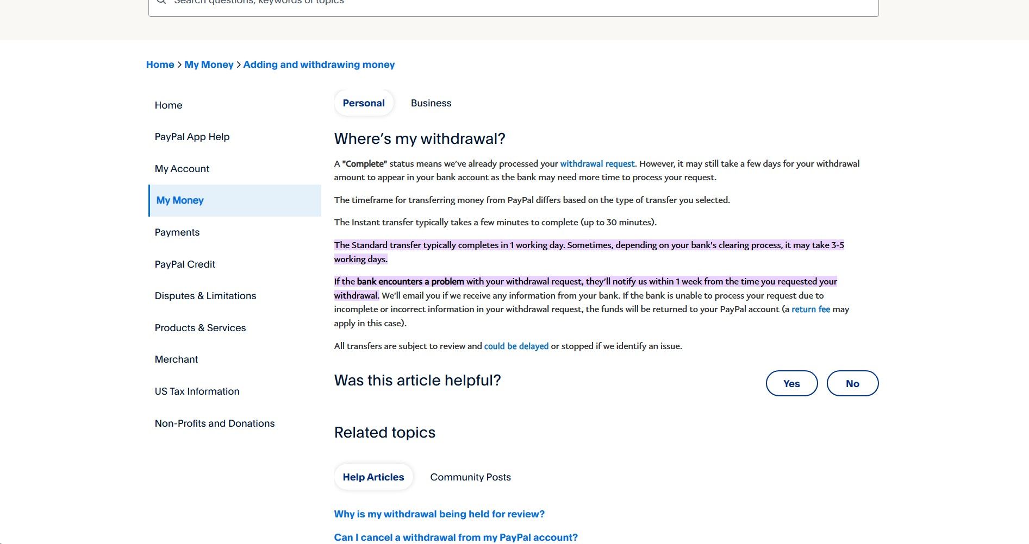Open Products & Services sidebar item

pos(200,328)
